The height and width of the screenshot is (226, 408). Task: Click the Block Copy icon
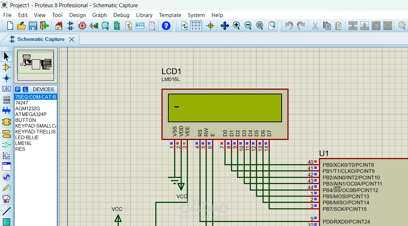[353, 26]
